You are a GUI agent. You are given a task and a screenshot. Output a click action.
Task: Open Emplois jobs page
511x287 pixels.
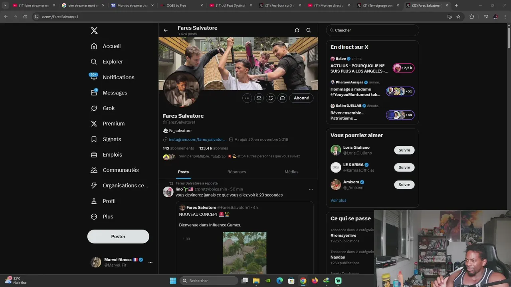click(x=106, y=155)
